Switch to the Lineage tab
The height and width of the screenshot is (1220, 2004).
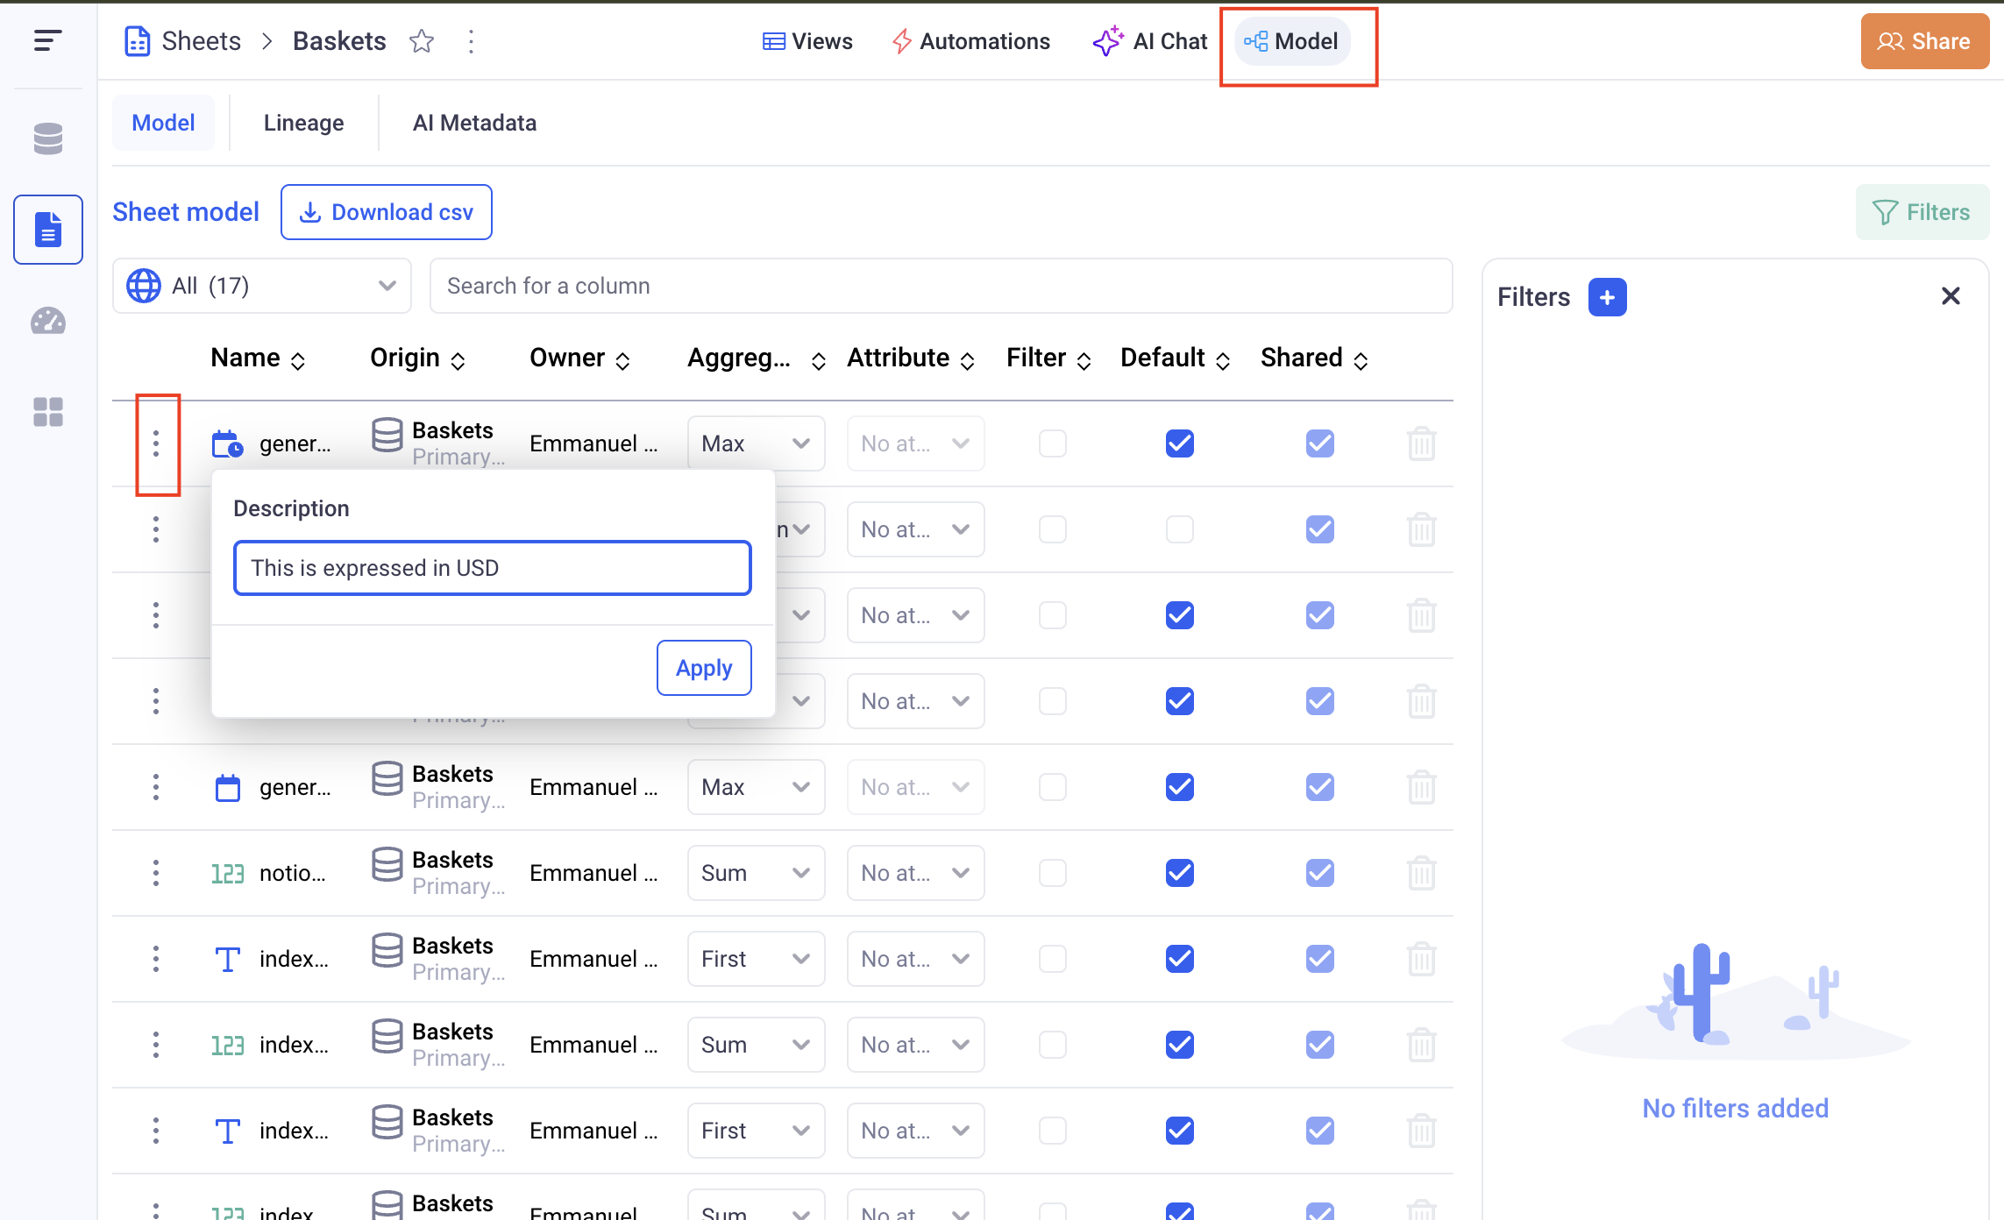[303, 123]
